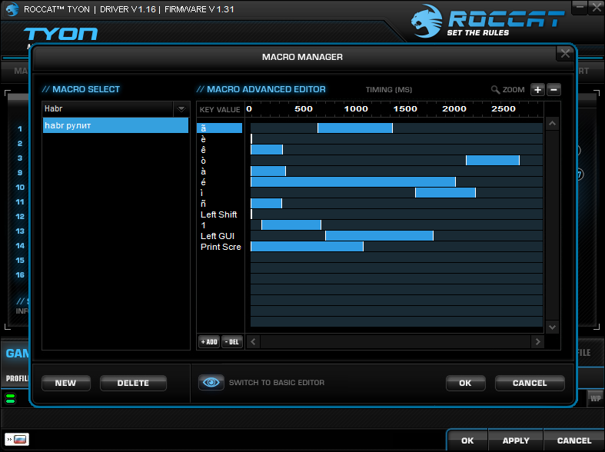Switch to Basic Editor text link
Viewport: 605px width, 452px height.
tap(277, 383)
